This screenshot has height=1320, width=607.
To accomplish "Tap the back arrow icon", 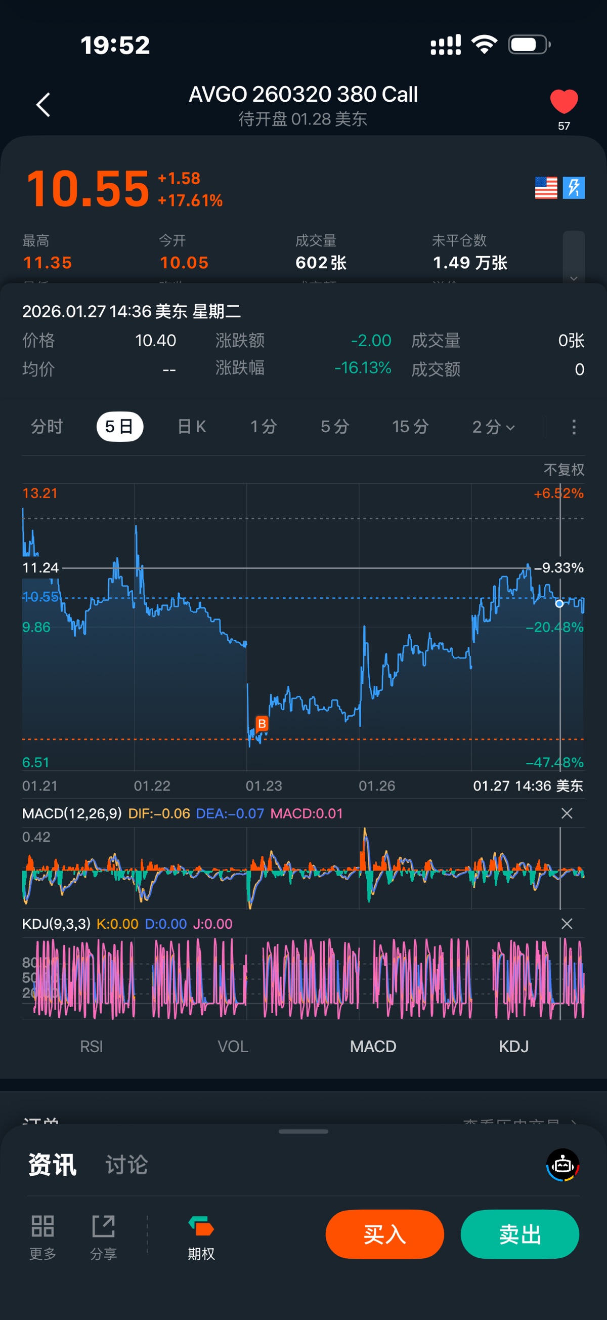I will [x=44, y=105].
